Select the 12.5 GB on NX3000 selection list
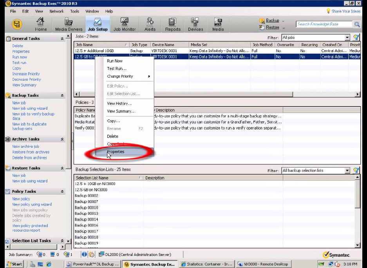 pyautogui.click(x=91, y=190)
